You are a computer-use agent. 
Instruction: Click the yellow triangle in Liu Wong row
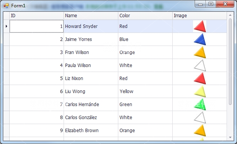click(200, 92)
